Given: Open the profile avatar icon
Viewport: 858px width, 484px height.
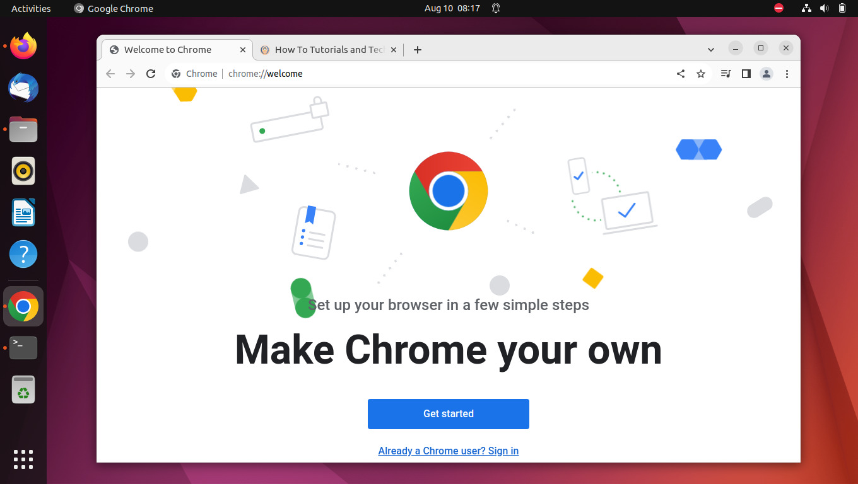Looking at the screenshot, I should [x=767, y=74].
